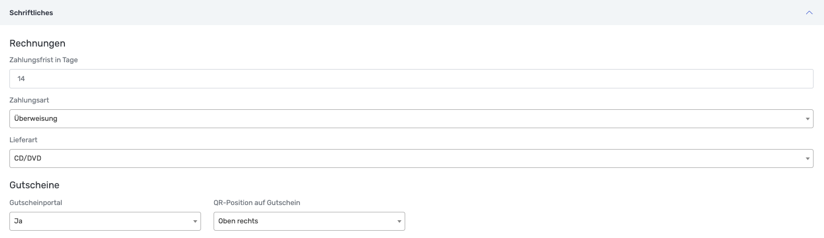The height and width of the screenshot is (238, 824).
Task: Click the arrow icon of Lieferart select
Action: pyautogui.click(x=807, y=159)
